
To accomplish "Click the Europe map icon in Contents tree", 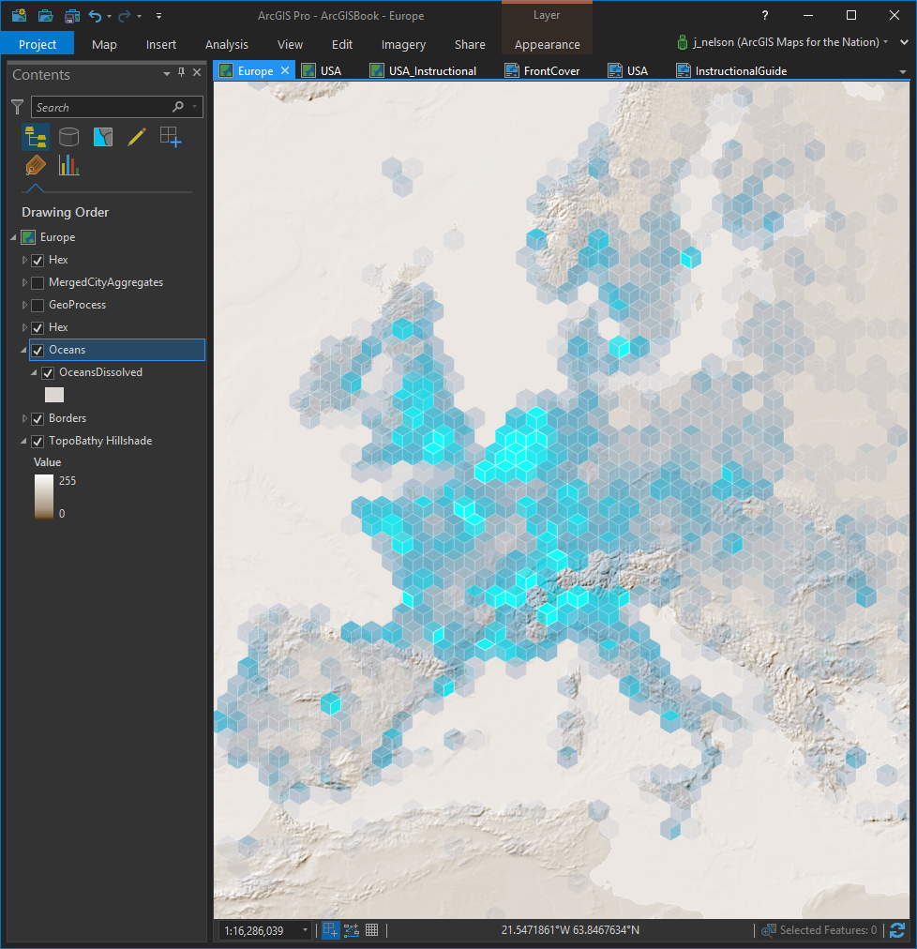I will (x=28, y=237).
